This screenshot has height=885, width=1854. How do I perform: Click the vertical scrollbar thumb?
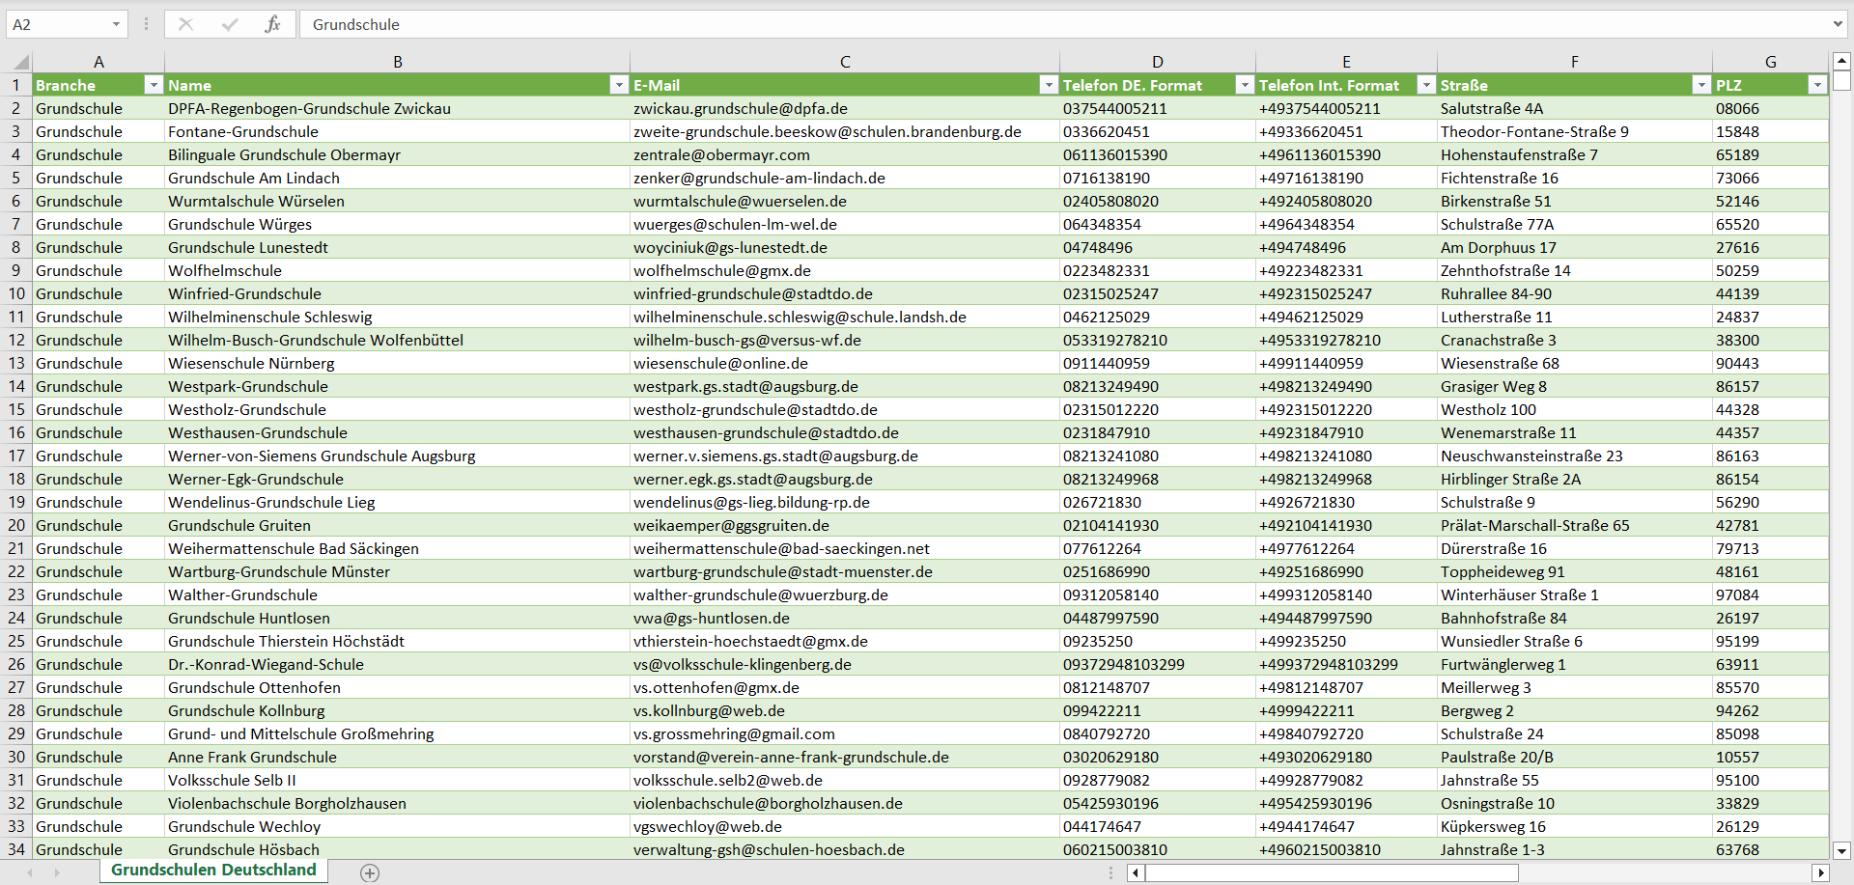1841,81
